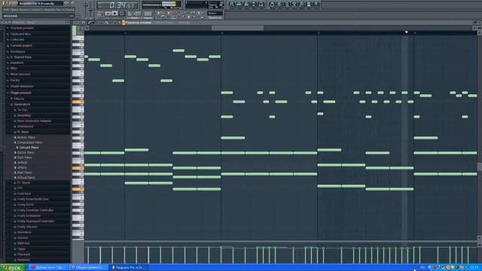Open the FPC presets folder

20,188
